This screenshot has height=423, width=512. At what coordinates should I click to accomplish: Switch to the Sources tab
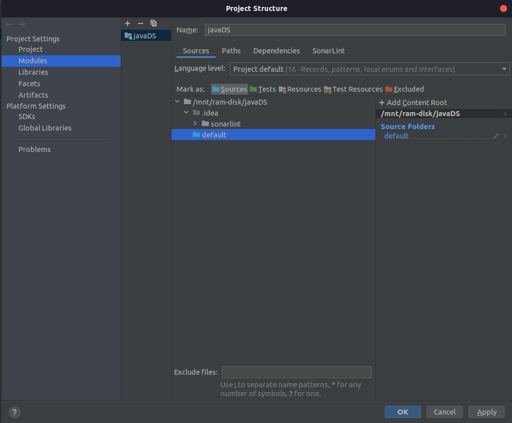[x=196, y=51]
